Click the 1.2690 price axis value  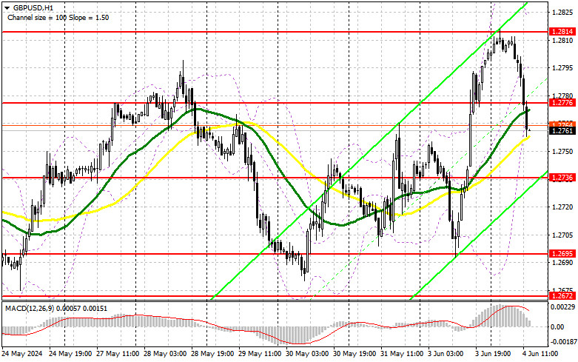click(562, 263)
